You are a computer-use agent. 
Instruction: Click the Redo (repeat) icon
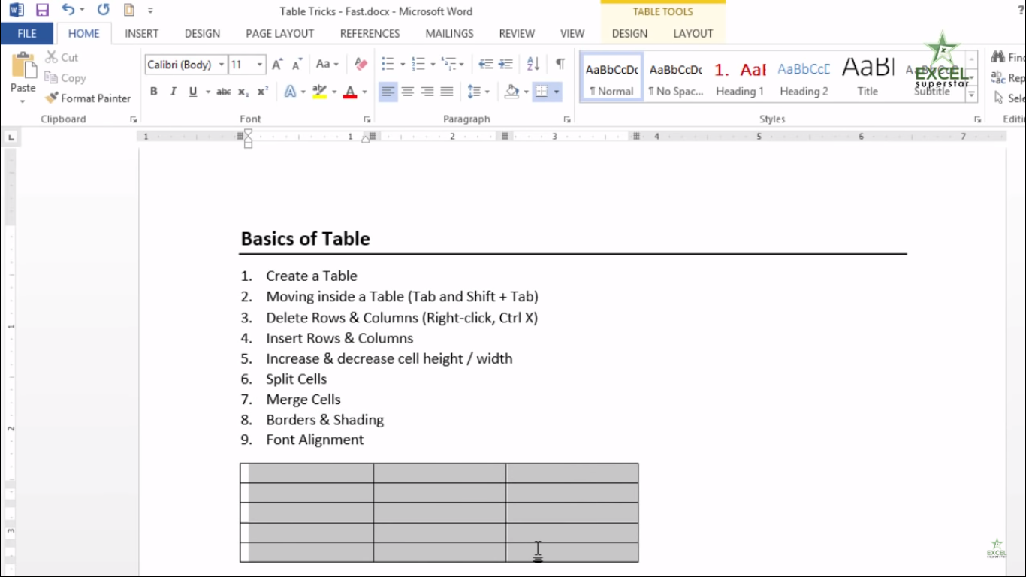click(x=104, y=11)
